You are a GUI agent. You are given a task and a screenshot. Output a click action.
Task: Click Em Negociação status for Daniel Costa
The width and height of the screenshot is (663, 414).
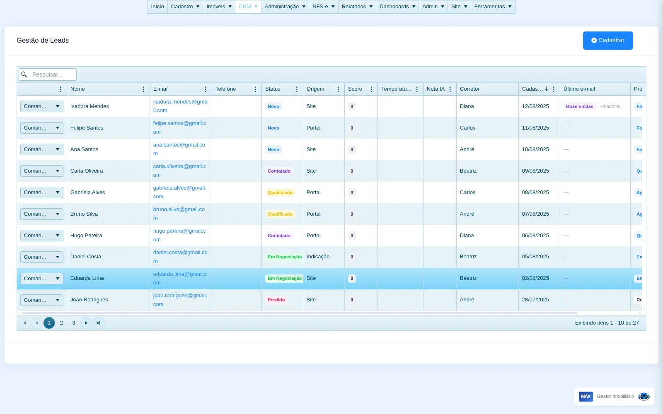pos(284,257)
